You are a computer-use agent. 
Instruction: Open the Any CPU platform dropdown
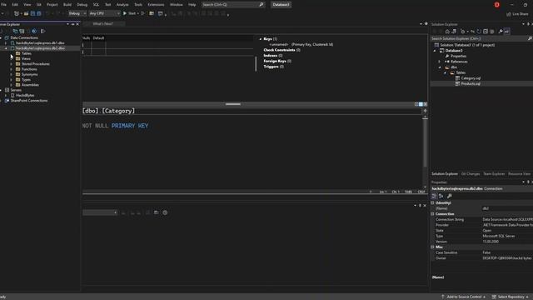(104, 13)
